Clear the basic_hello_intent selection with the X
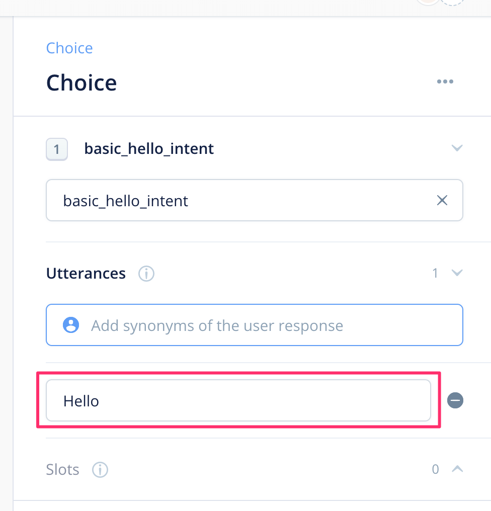 click(442, 201)
